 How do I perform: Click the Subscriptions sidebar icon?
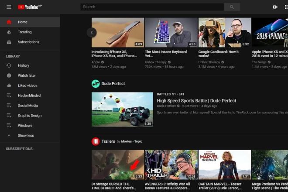tap(9, 42)
